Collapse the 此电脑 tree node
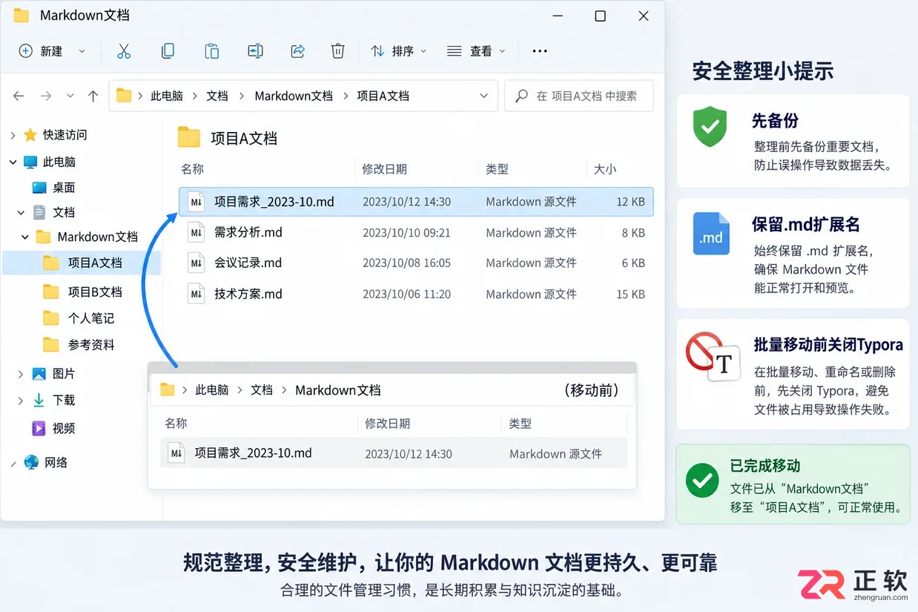This screenshot has height=612, width=918. point(13,162)
